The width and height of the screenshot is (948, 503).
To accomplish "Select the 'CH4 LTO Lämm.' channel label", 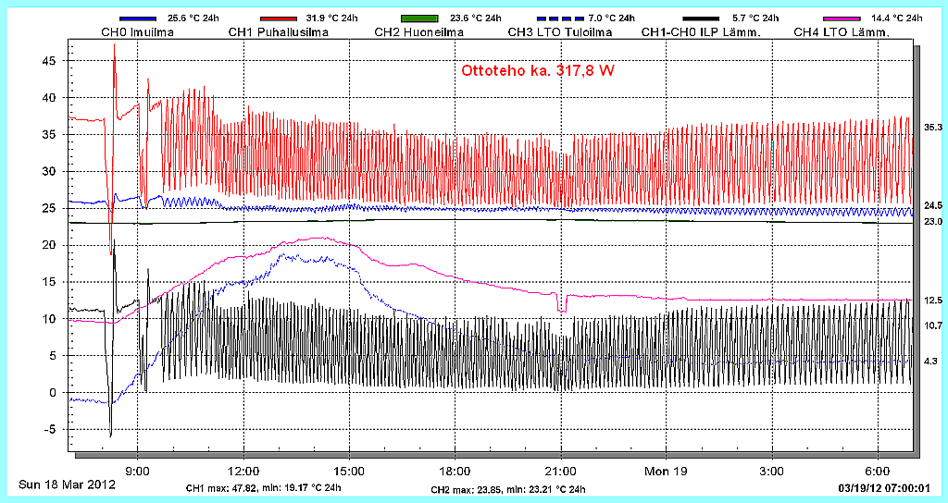I will point(841,32).
